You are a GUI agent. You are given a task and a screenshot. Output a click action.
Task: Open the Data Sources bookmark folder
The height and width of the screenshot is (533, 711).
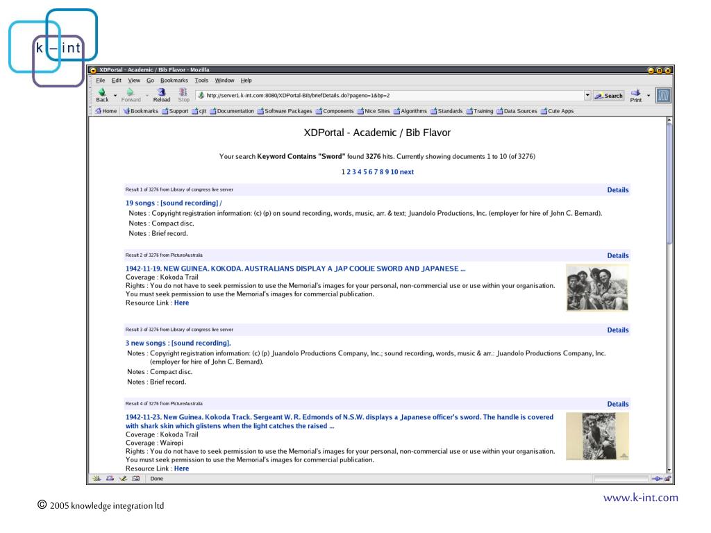point(517,111)
